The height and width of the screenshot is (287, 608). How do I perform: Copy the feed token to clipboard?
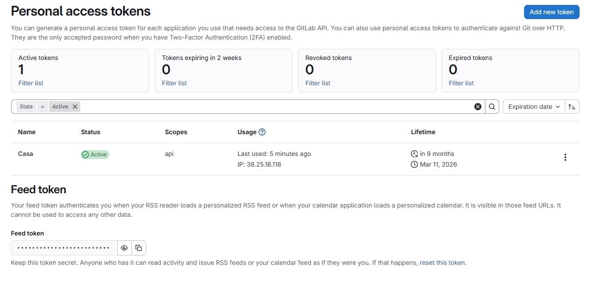pyautogui.click(x=139, y=248)
